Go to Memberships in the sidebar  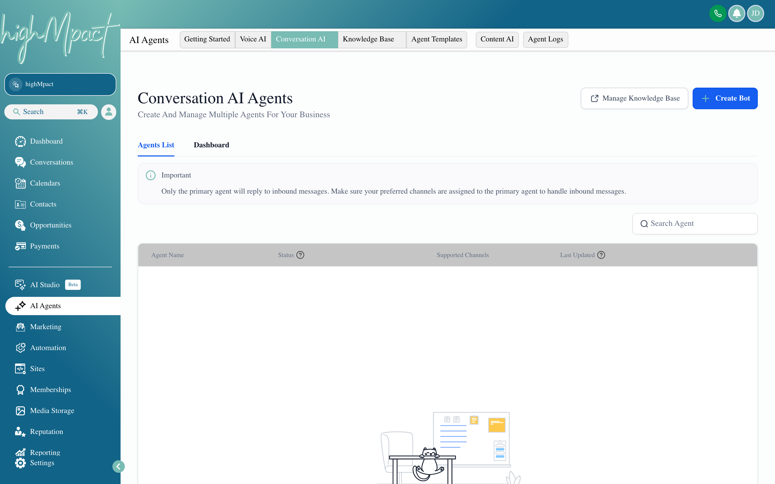[51, 390]
